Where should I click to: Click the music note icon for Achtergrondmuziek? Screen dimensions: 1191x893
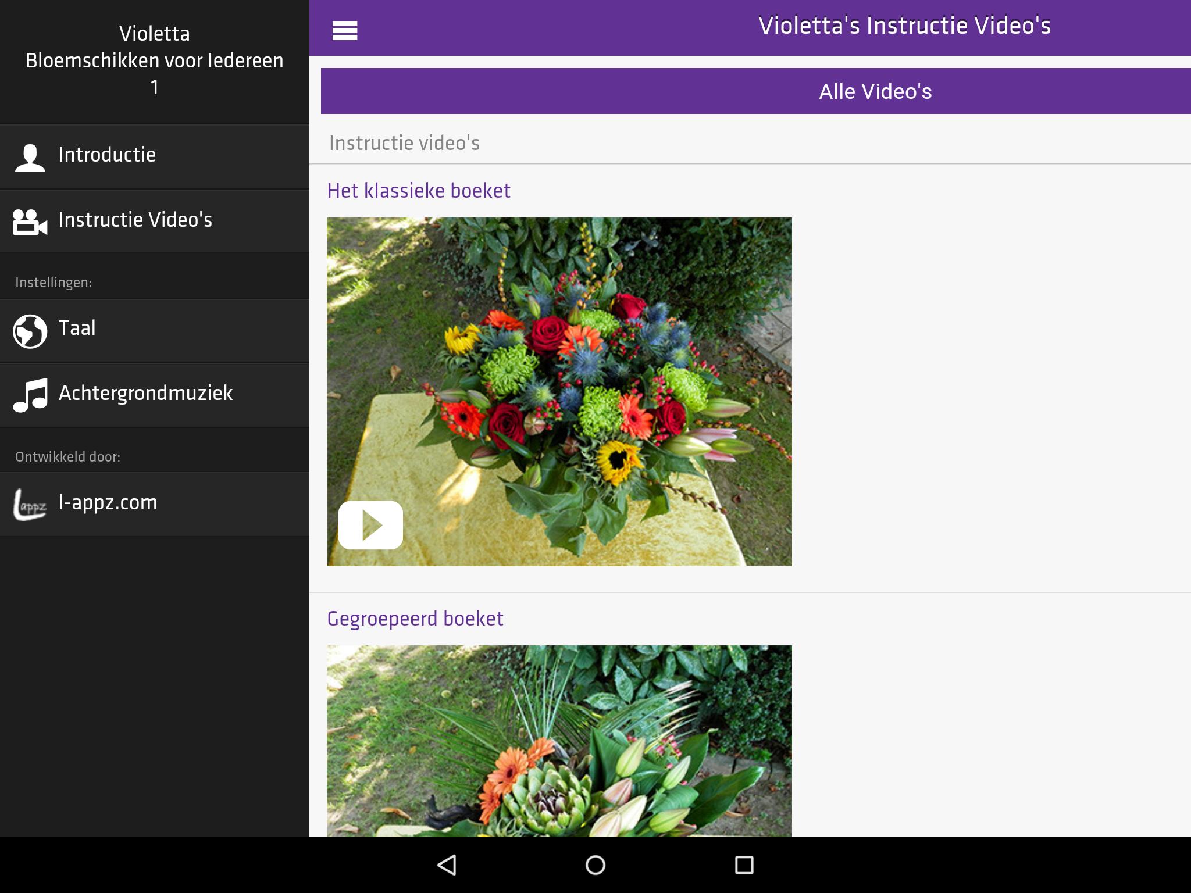click(30, 395)
